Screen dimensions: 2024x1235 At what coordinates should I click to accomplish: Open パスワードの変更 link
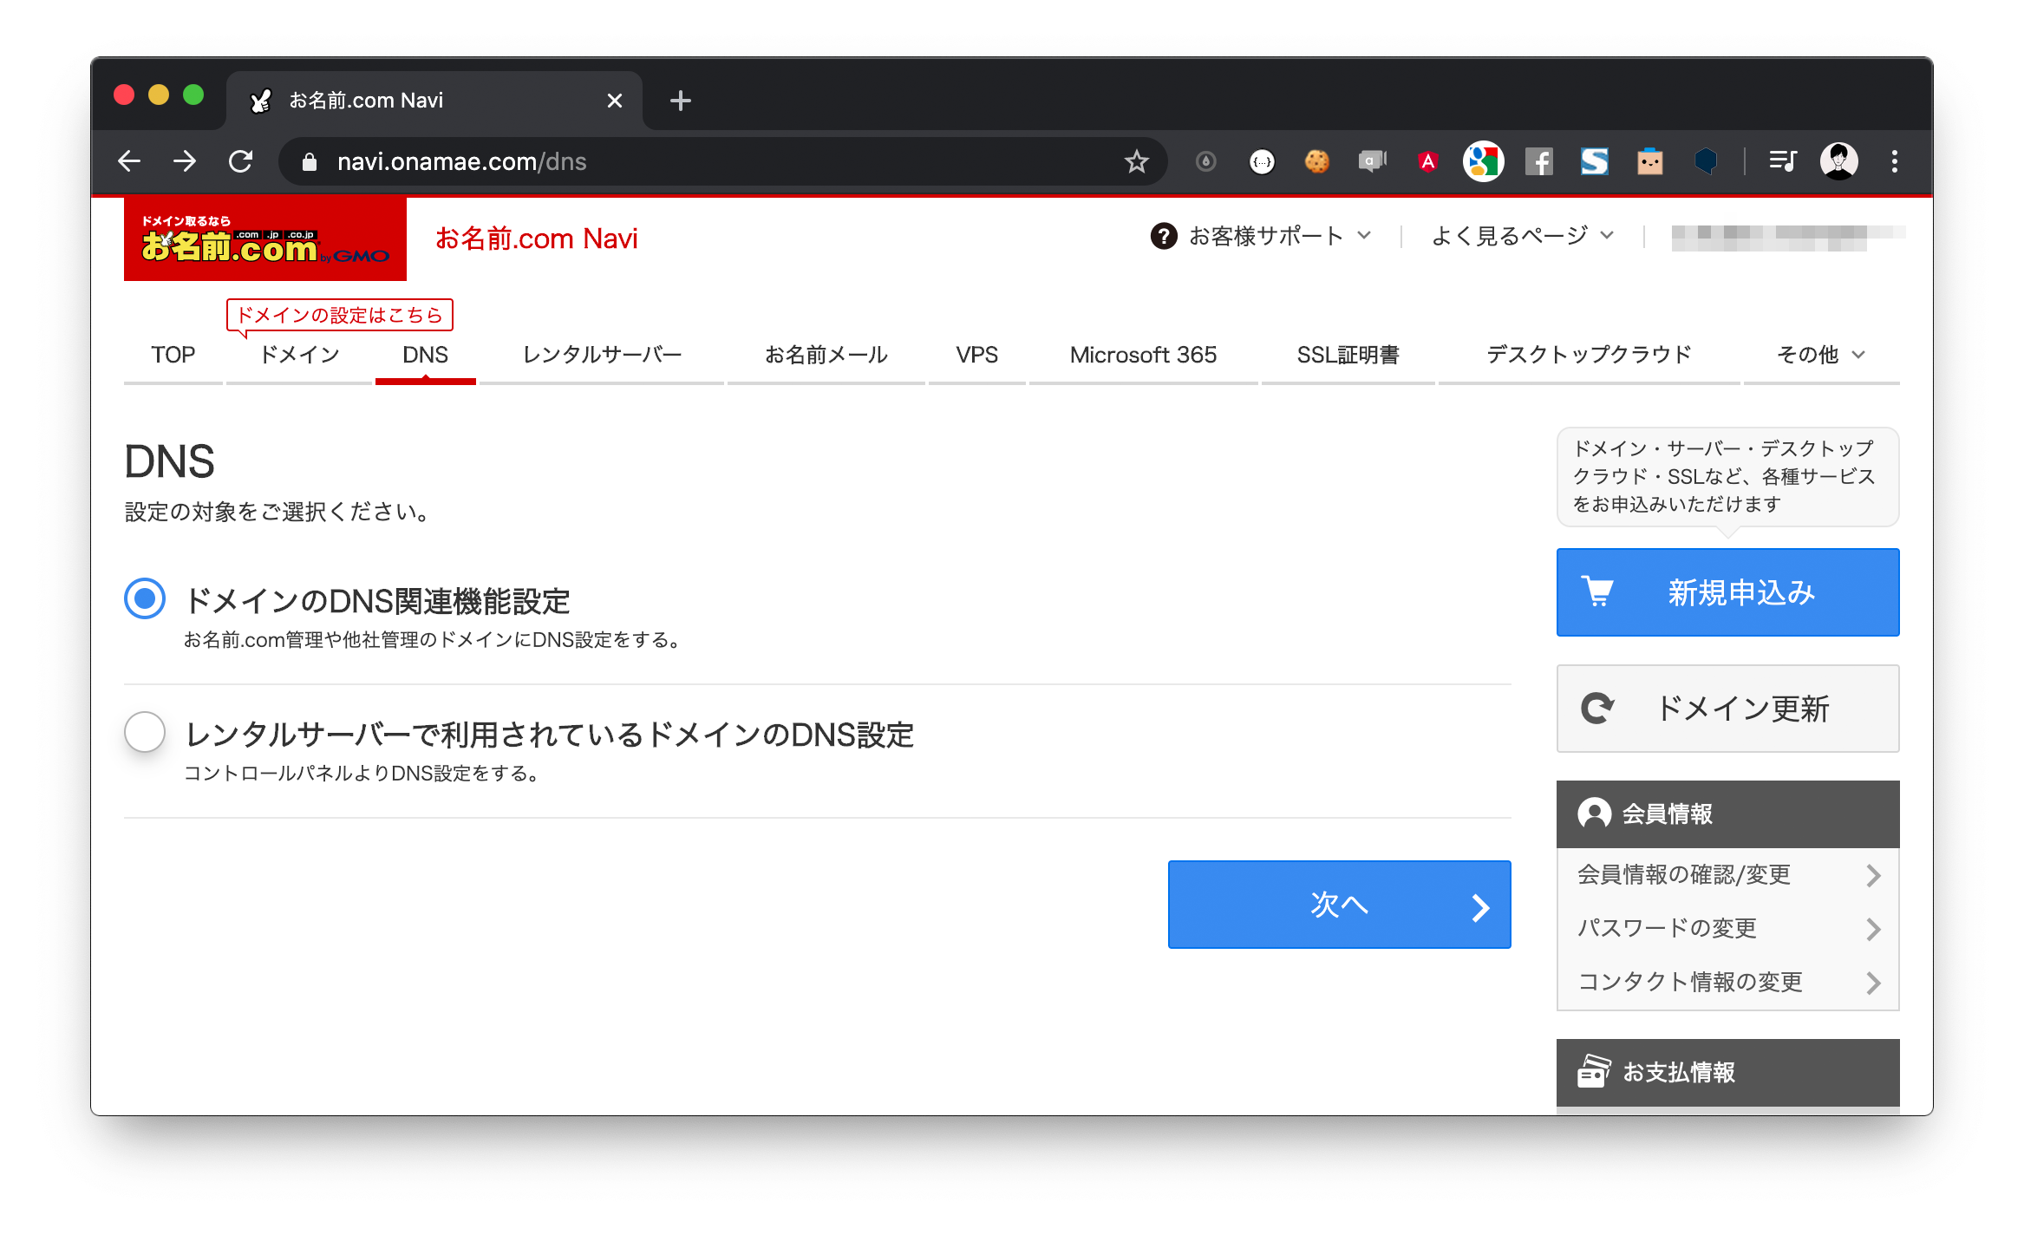tap(1727, 929)
